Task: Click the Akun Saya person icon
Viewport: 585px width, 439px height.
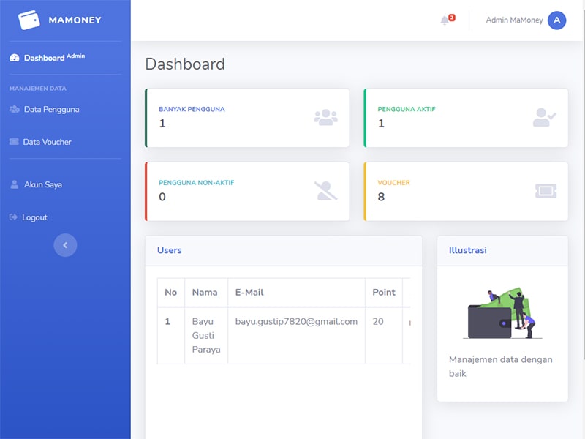Action: point(14,184)
